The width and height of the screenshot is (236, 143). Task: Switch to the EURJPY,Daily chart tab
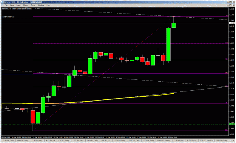click(x=37, y=140)
